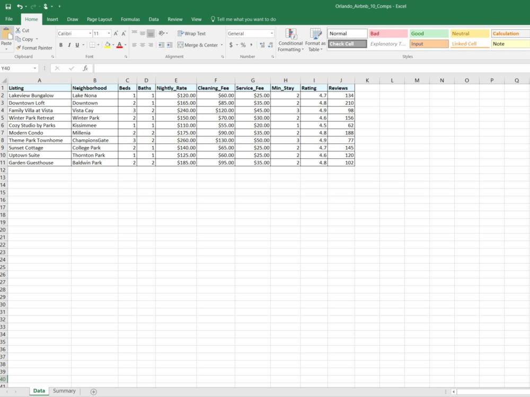Switch to the Formulas tab
The width and height of the screenshot is (530, 397).
(130, 19)
